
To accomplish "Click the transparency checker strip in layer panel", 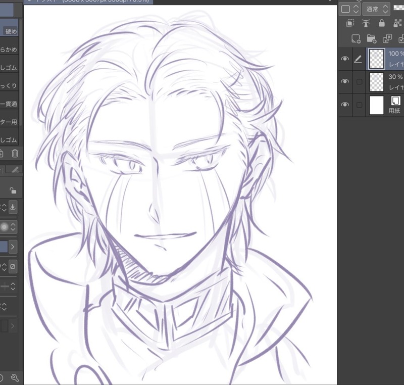I will pyautogui.click(x=399, y=8).
